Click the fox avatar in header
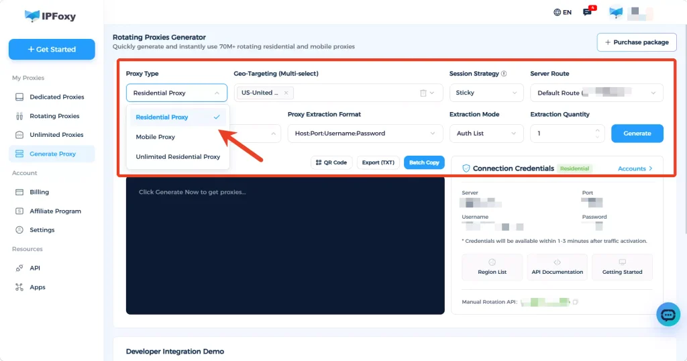The image size is (687, 361). tap(616, 12)
